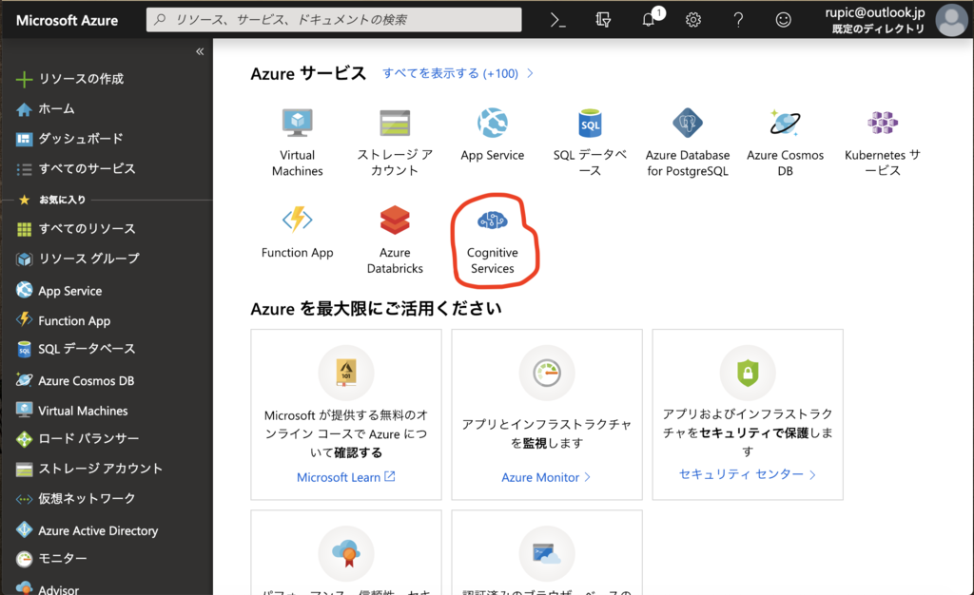
Task: Click the browser shell card icon
Action: click(x=547, y=553)
